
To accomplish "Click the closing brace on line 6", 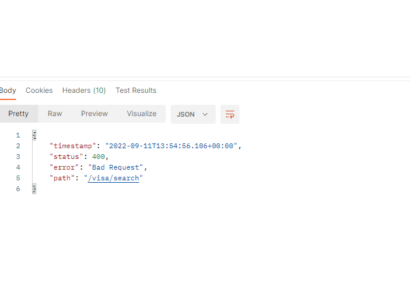I will (x=34, y=189).
